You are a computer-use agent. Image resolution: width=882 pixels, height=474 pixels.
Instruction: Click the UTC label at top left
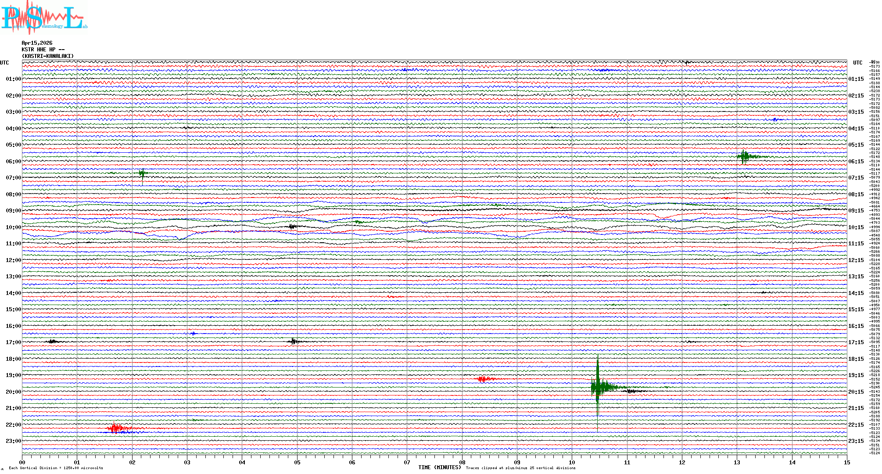4,63
